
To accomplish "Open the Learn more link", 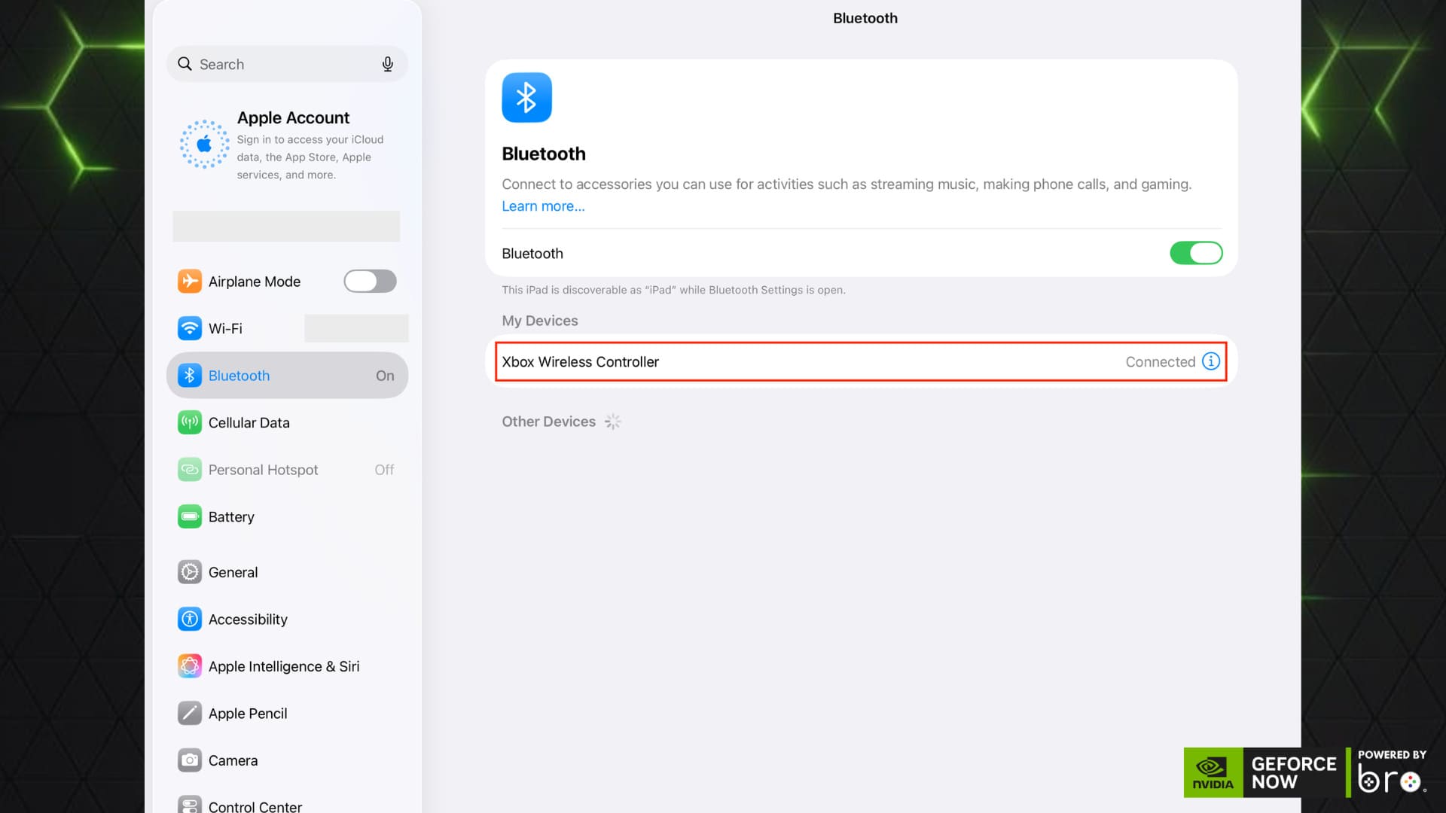I will (x=543, y=206).
